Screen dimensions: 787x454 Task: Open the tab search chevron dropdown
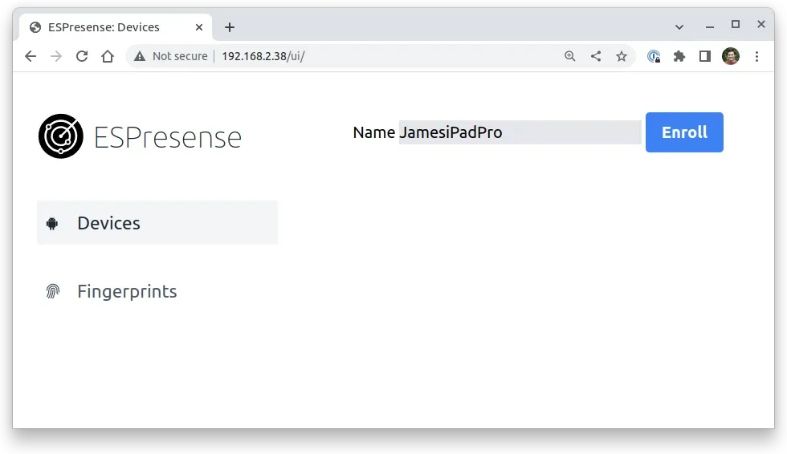(x=679, y=27)
